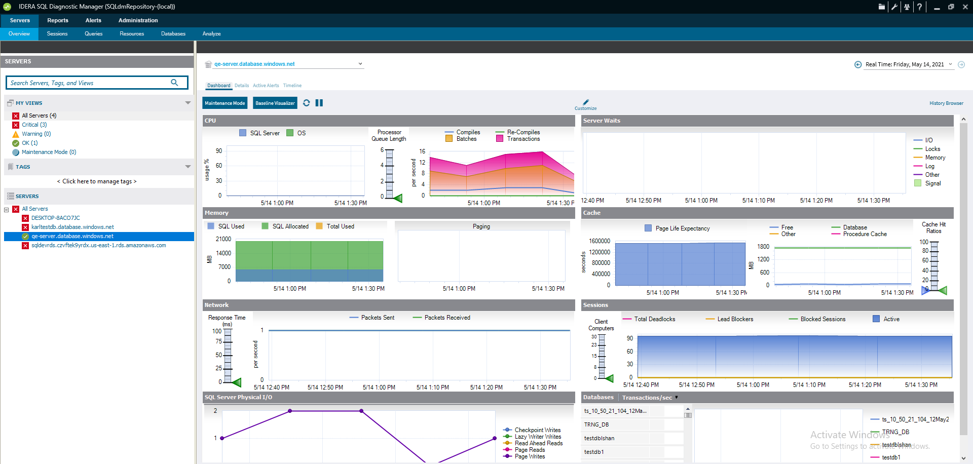Click the SQL Server legend swatch in CPU
This screenshot has height=464, width=973.
coord(243,133)
